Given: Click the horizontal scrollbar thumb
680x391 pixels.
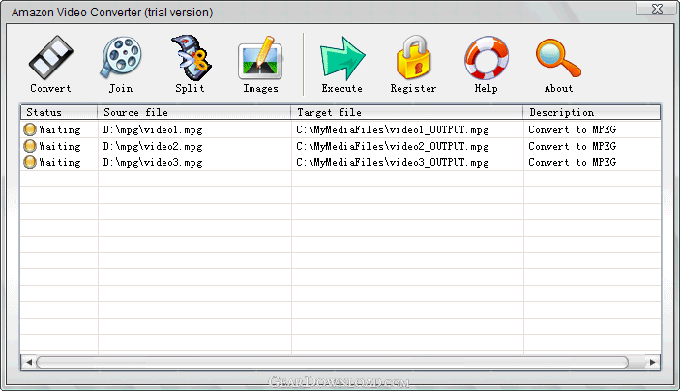Looking at the screenshot, I should pos(332,362).
